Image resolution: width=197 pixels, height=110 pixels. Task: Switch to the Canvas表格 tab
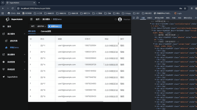[46, 31]
